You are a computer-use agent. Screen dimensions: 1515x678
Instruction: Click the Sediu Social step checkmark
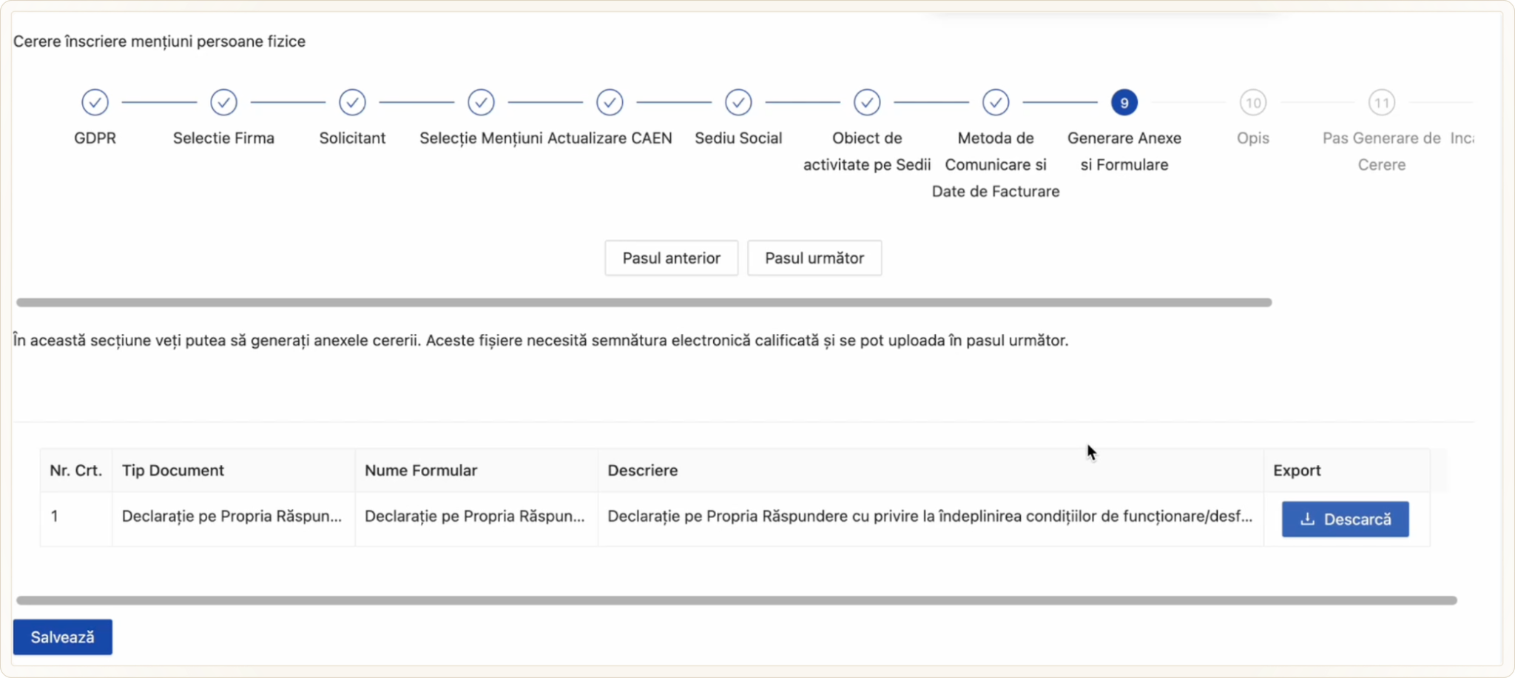coord(738,102)
